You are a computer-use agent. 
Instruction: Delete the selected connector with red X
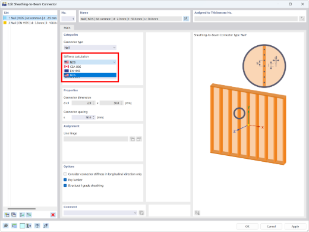(x=53, y=215)
